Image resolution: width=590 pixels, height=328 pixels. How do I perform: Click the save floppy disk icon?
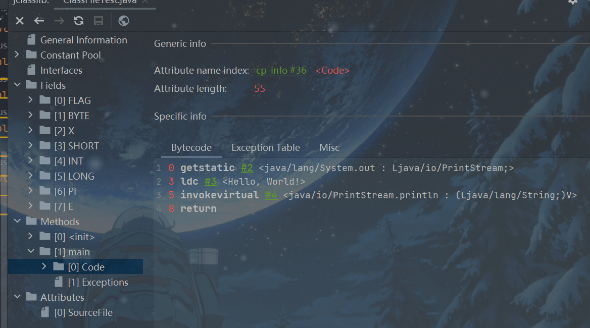pos(99,21)
